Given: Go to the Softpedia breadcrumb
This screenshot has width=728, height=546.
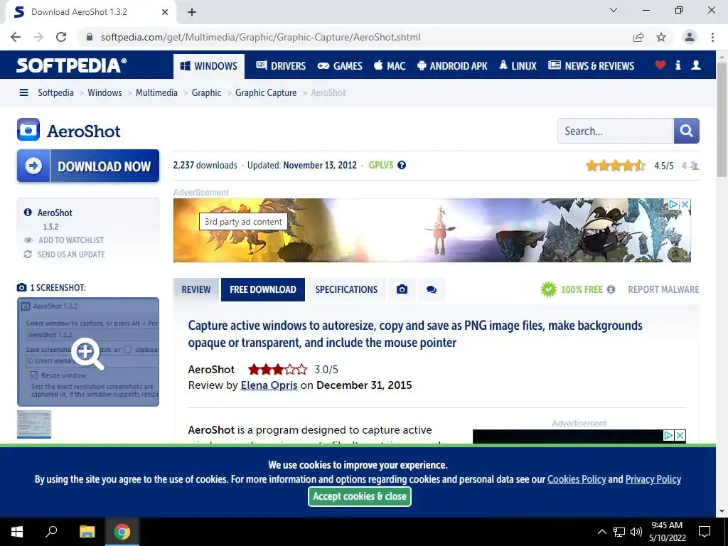Looking at the screenshot, I should 55,93.
